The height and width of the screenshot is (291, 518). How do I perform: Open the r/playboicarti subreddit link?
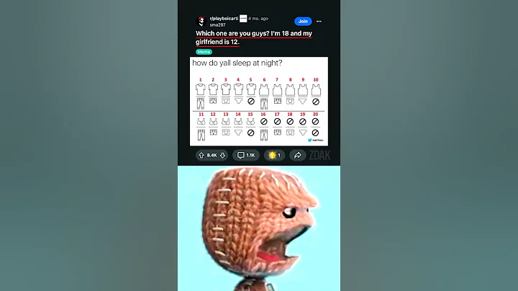(x=224, y=19)
